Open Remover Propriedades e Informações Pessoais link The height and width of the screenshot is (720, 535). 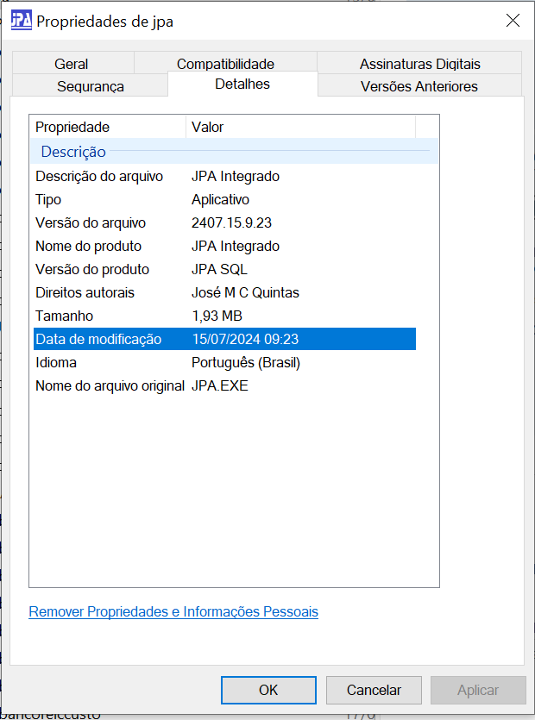[173, 611]
